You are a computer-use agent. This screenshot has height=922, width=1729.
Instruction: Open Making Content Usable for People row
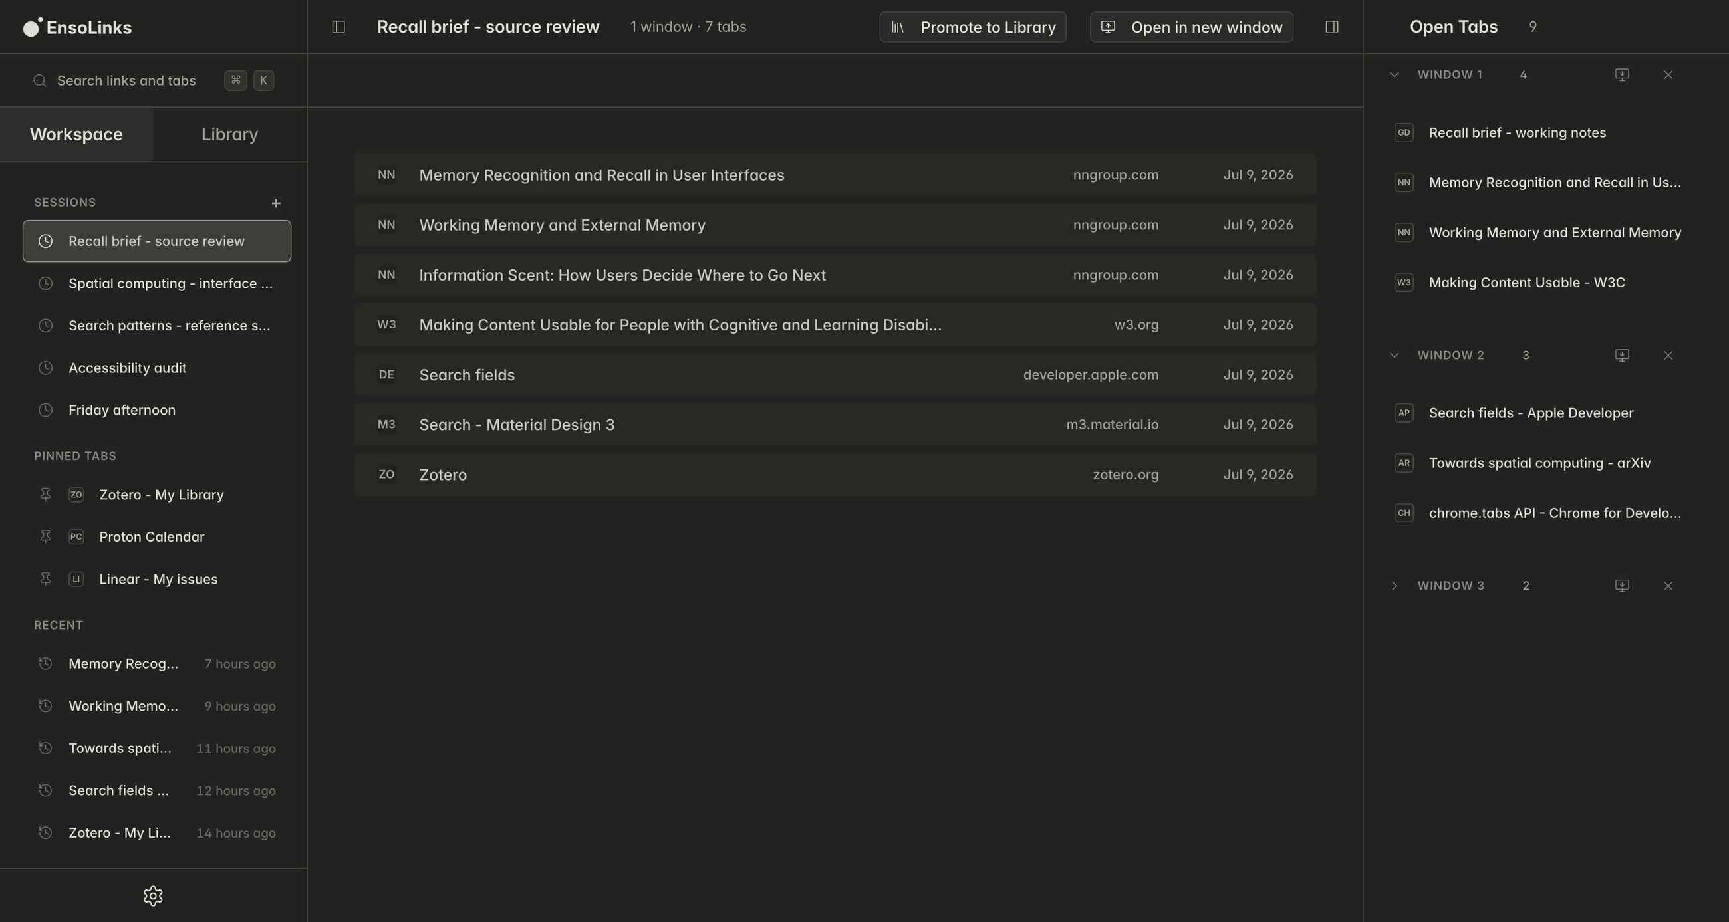[x=835, y=325]
